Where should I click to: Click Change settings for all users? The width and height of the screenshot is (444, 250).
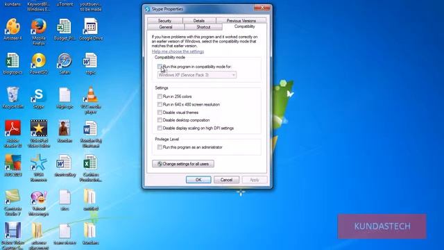(183, 164)
